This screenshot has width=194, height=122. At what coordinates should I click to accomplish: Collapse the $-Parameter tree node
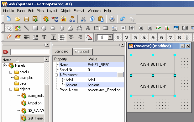[56, 75]
